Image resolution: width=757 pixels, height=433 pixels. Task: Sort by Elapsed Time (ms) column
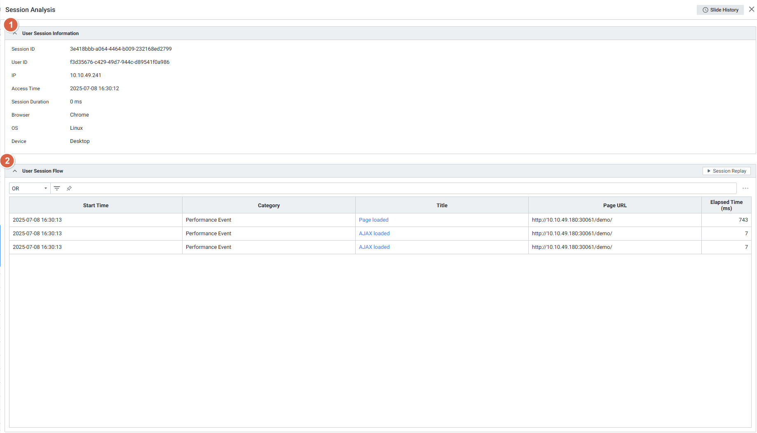(x=726, y=205)
